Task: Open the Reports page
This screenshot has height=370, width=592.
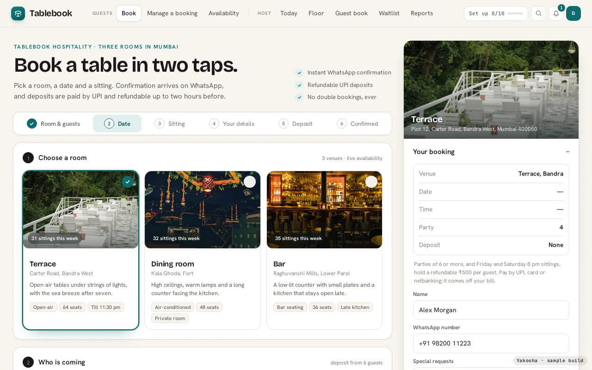Action: (x=422, y=13)
